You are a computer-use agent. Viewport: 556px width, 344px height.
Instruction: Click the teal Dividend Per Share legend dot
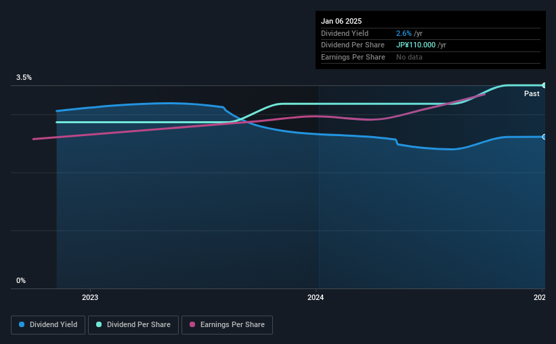pyautogui.click(x=99, y=324)
